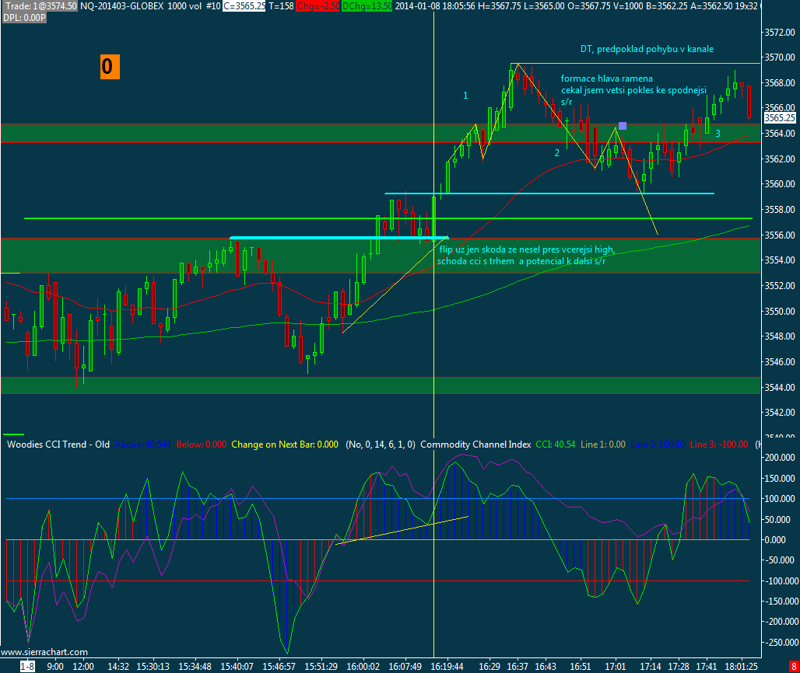Click the 'C=3565.25' close value in header
This screenshot has height=673, width=800.
click(244, 6)
